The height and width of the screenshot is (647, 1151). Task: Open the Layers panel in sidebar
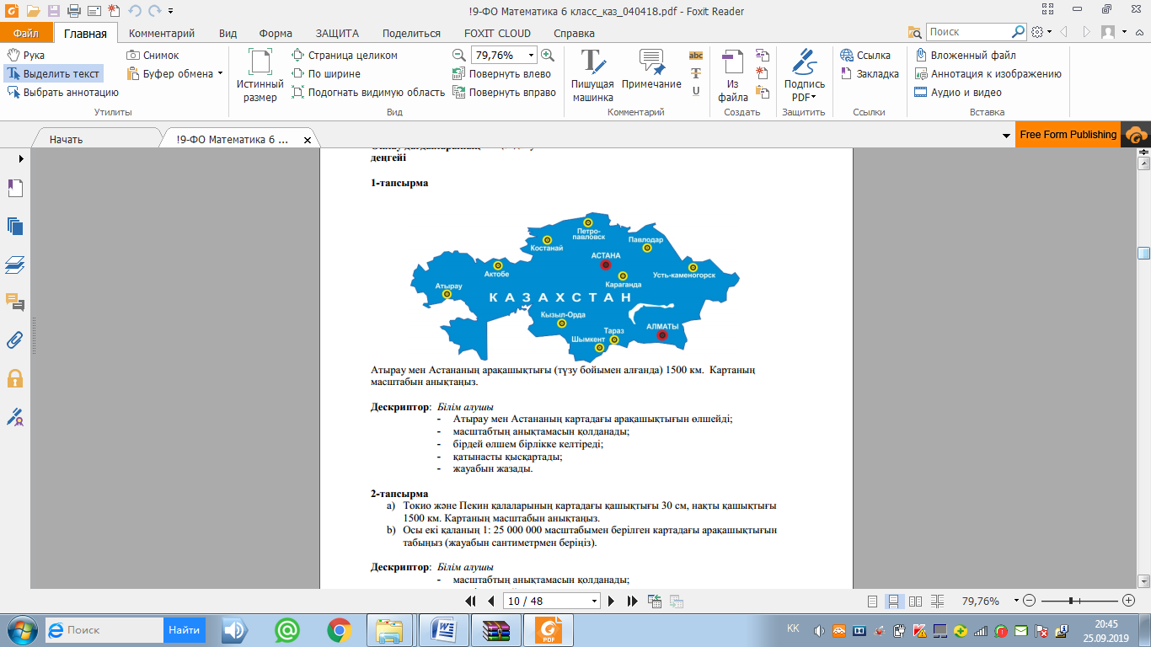click(x=15, y=265)
